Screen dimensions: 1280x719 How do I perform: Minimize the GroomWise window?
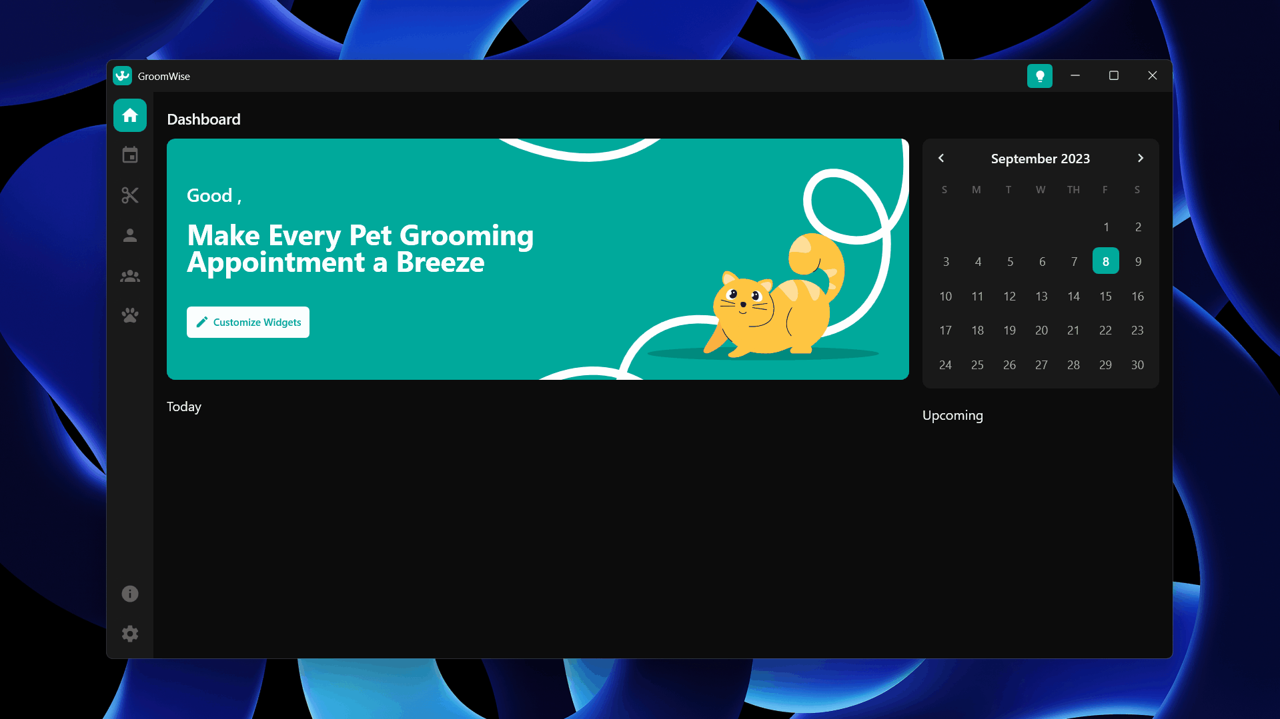point(1075,76)
